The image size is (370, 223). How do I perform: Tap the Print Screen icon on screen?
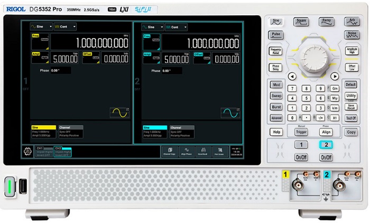tap(219, 152)
